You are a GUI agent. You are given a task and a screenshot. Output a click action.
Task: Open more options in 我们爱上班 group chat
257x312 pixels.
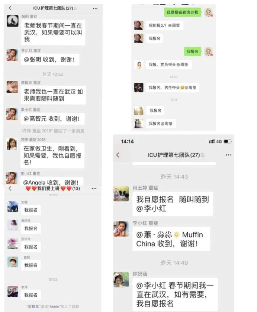(x=94, y=189)
